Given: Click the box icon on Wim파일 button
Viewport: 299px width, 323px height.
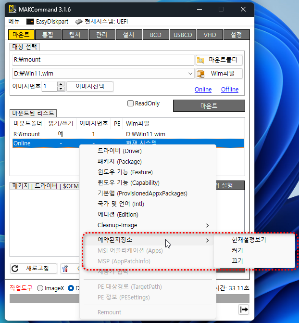Looking at the screenshot, I should (x=200, y=74).
